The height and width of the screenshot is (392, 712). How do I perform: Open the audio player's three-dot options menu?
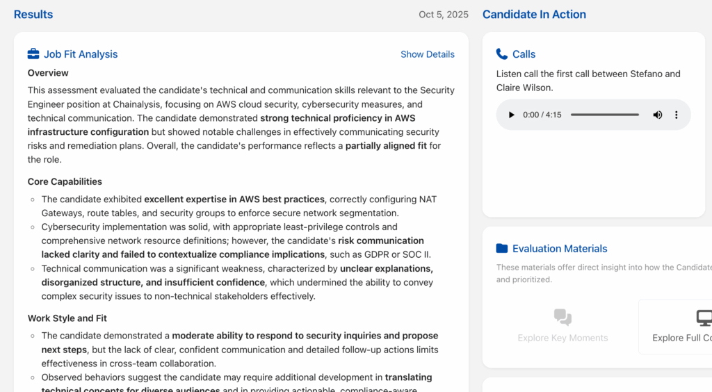677,115
